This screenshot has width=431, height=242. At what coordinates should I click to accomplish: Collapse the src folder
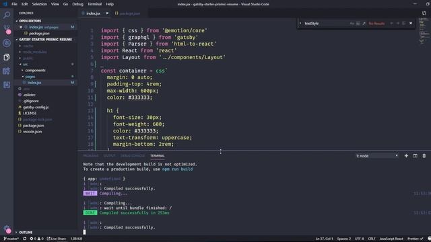point(26,65)
